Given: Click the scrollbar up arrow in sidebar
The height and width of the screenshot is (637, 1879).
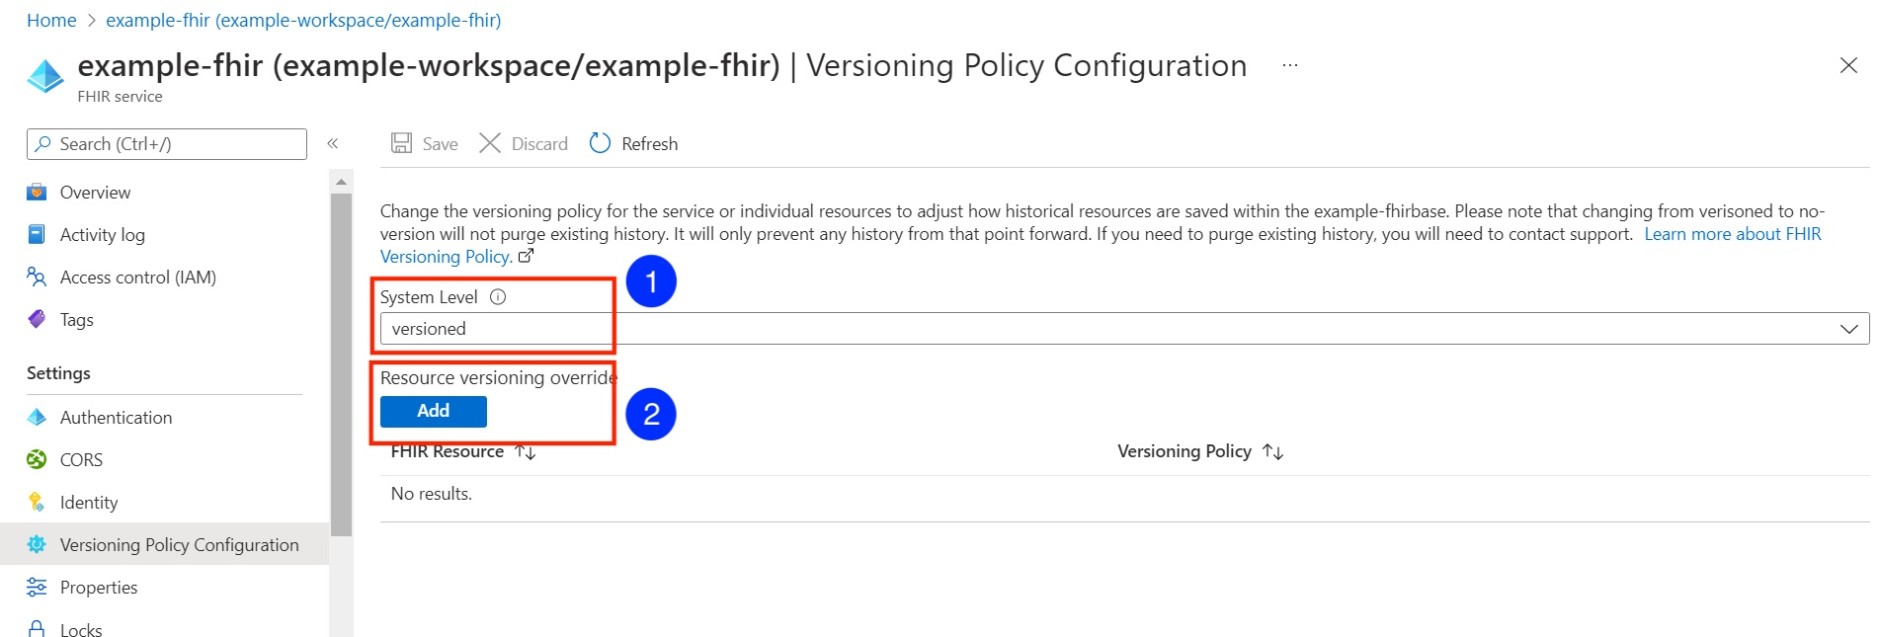Looking at the screenshot, I should tap(341, 182).
